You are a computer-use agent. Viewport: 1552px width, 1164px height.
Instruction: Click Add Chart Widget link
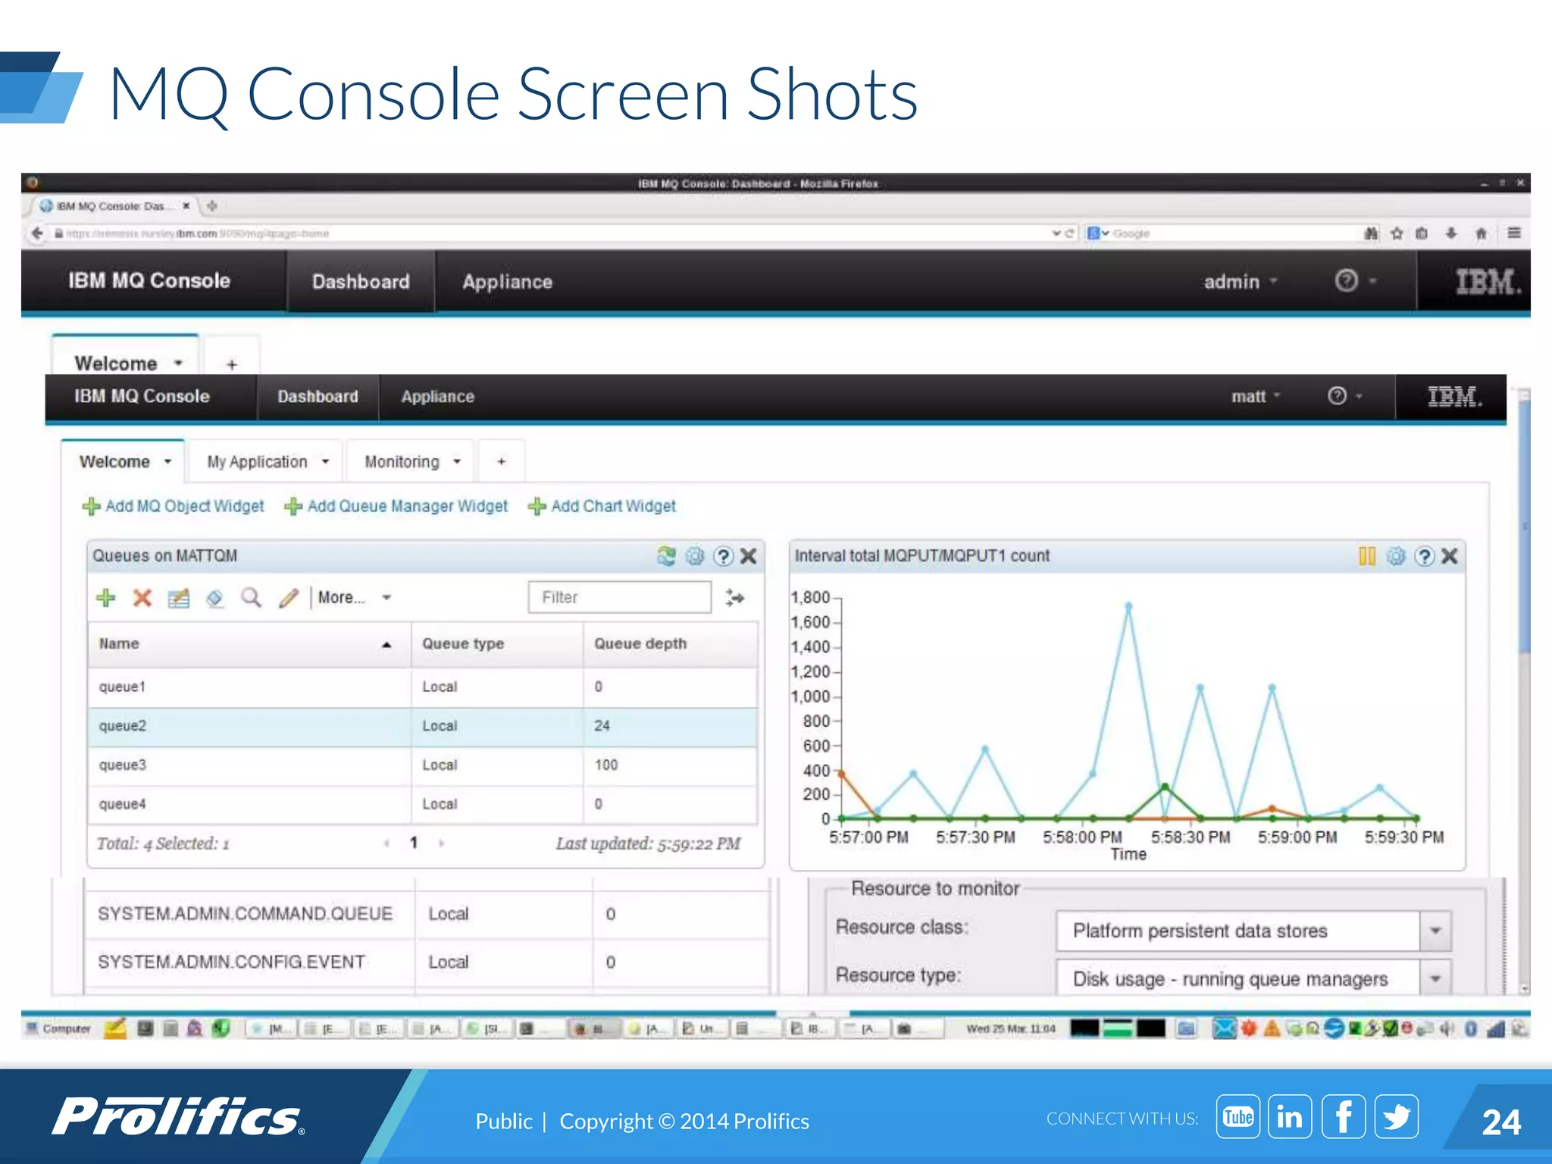[602, 506]
